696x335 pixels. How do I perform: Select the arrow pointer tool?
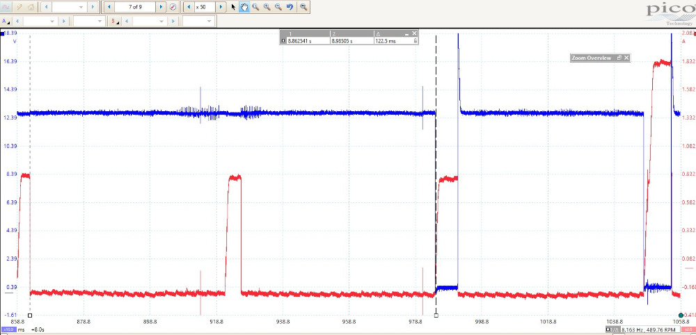[x=233, y=6]
